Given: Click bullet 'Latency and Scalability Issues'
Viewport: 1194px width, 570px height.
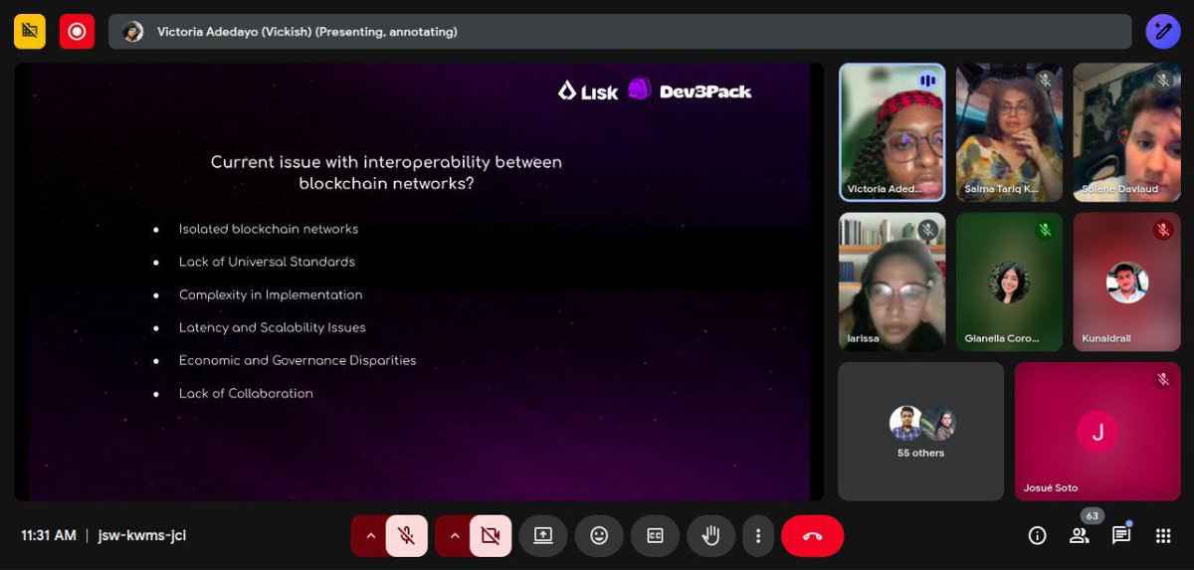Looking at the screenshot, I should click(273, 327).
